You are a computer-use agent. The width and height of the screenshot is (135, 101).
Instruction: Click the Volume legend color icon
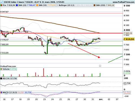[x=1, y=69]
